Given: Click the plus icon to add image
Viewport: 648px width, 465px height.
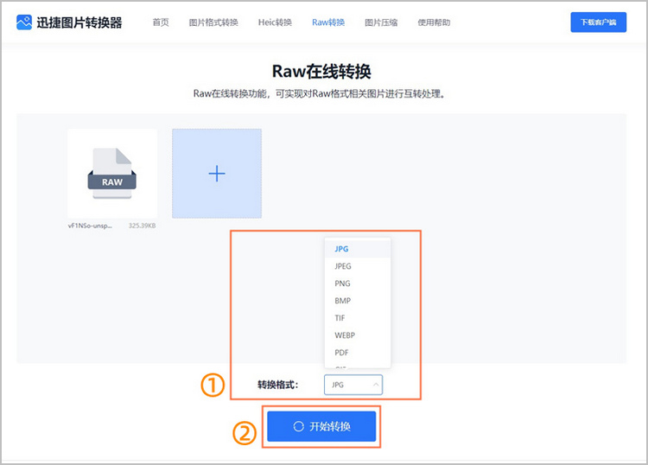Looking at the screenshot, I should coord(217,174).
